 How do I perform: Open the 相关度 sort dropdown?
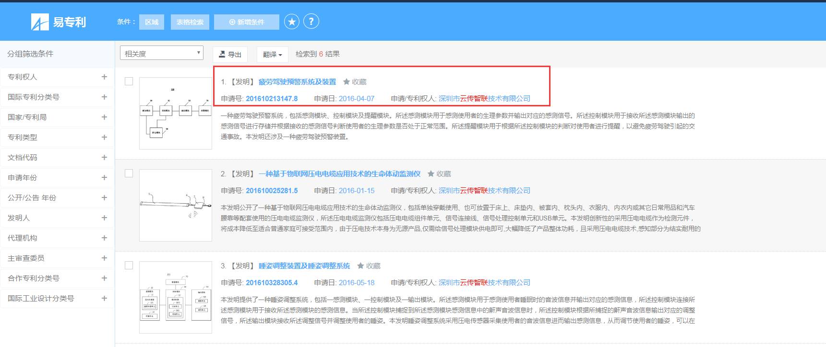[161, 53]
